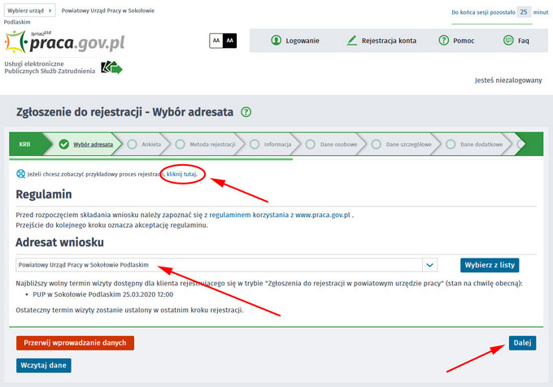Screen dimensions: 553x387
Task: Click the Regulamin heading
Action: tap(44, 194)
